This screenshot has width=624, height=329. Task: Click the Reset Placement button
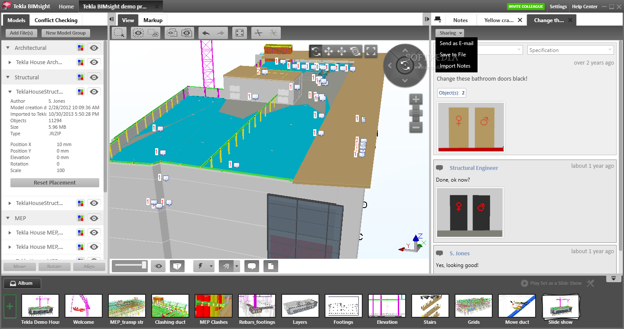[x=55, y=182]
